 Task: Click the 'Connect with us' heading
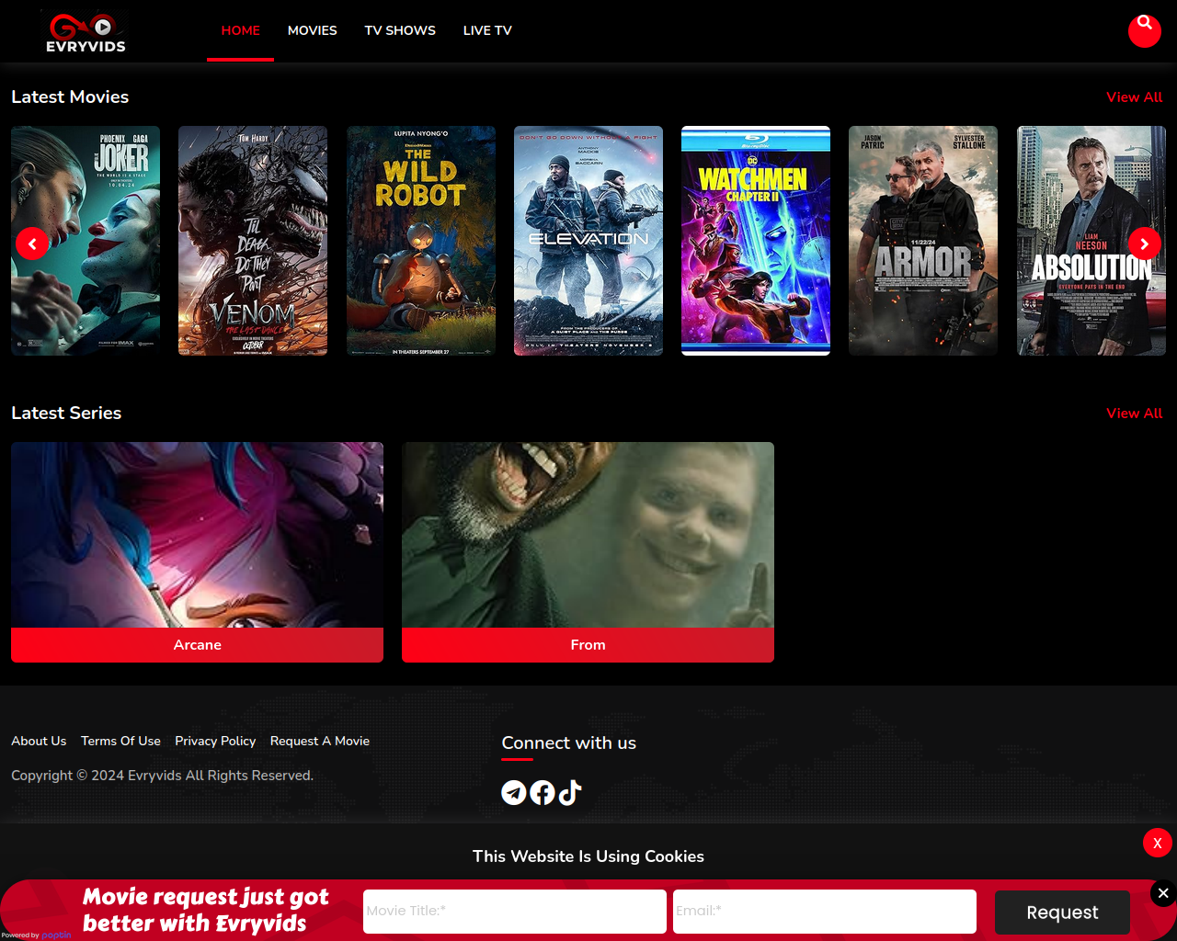pos(569,743)
